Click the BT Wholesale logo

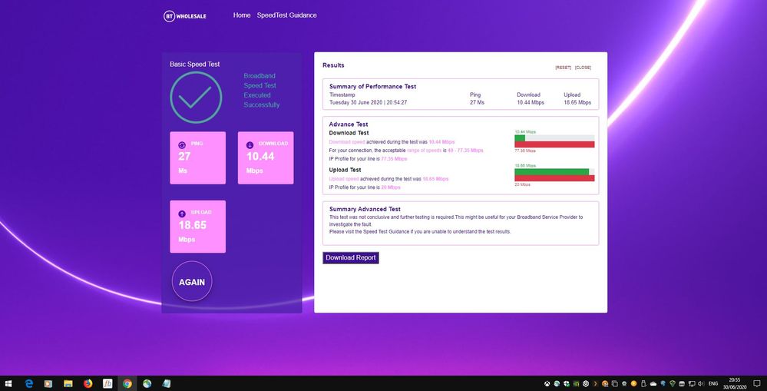pyautogui.click(x=185, y=15)
